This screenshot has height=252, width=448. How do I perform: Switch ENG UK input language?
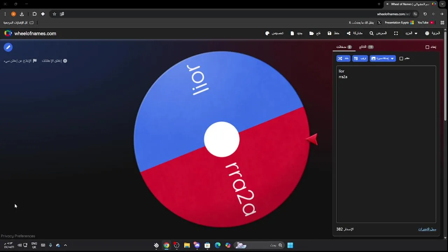coord(34,245)
